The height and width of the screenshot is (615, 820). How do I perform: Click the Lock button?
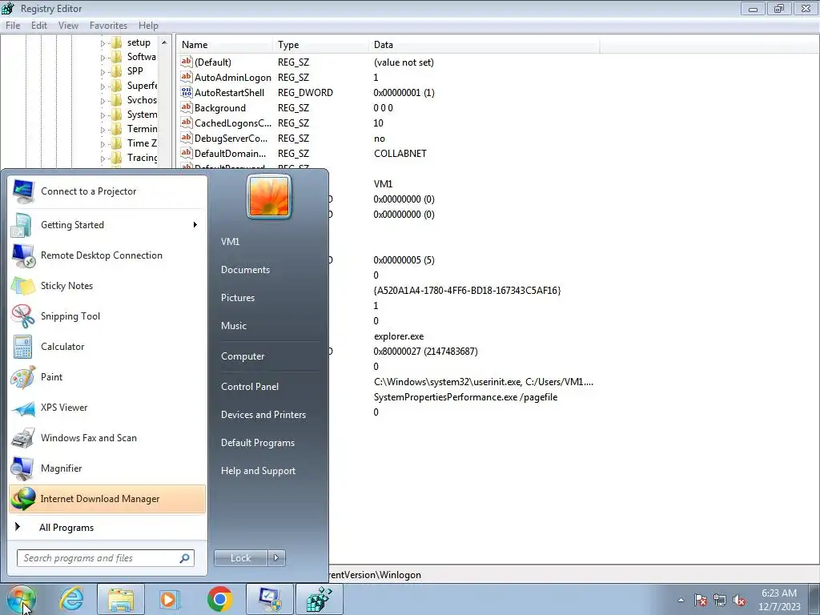coord(240,558)
